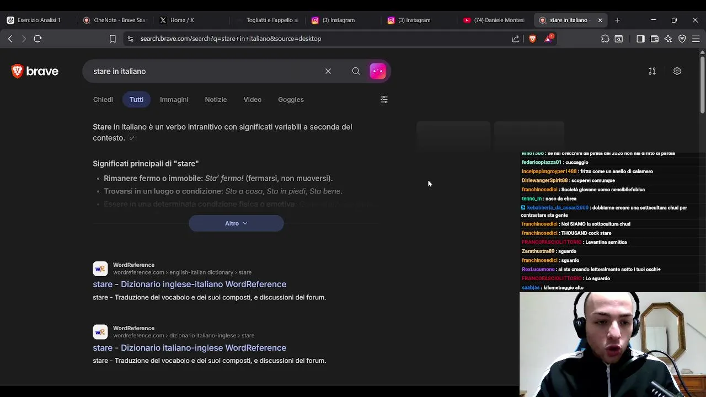Expand the answer with Altro button
The width and height of the screenshot is (706, 397).
pos(236,223)
